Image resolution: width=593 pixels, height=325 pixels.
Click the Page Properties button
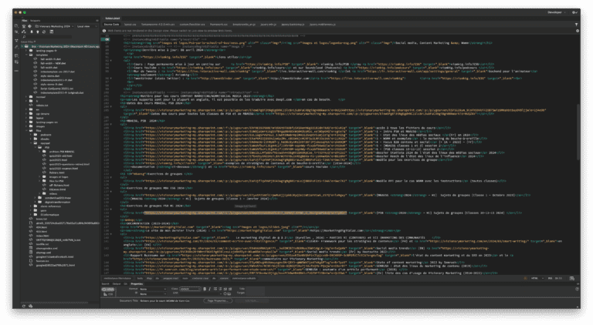pyautogui.click(x=218, y=300)
